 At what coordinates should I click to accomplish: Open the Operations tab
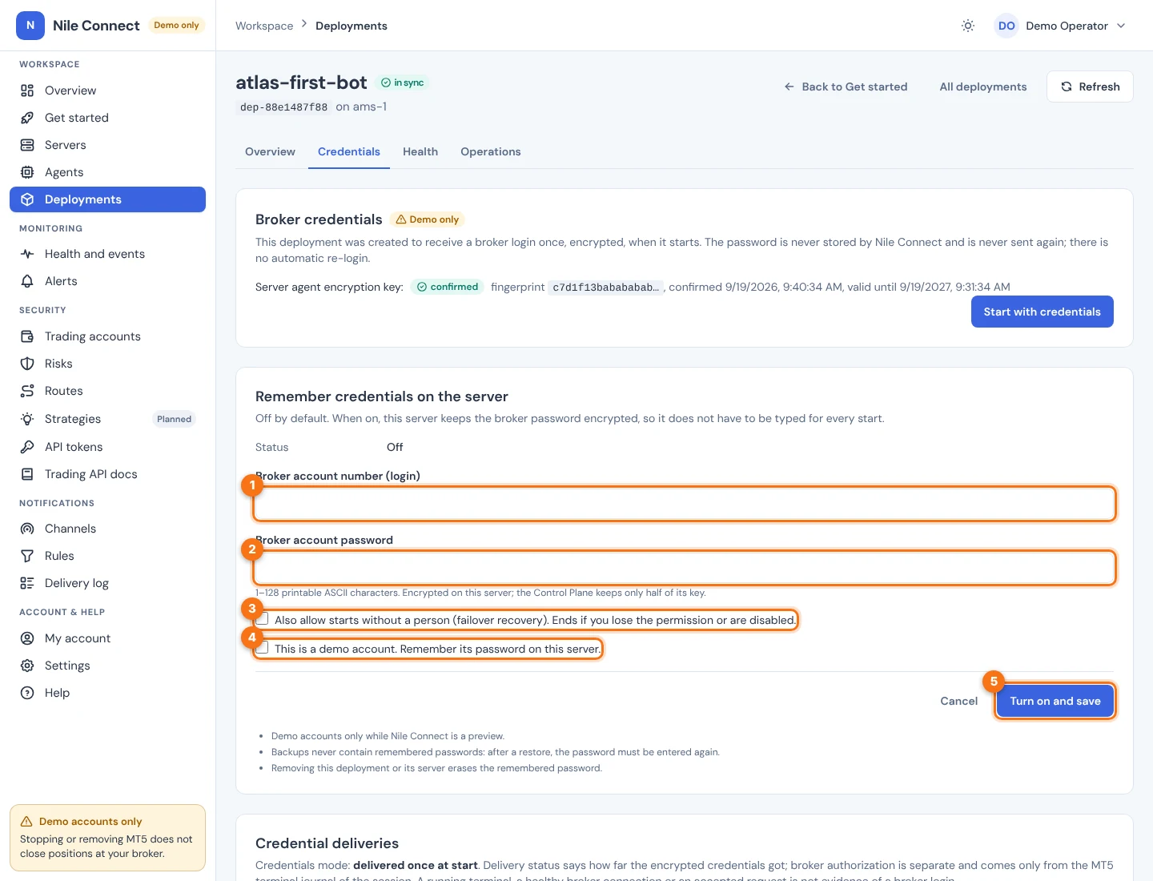(x=491, y=151)
